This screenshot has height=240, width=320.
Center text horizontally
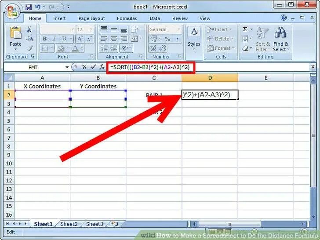114,39
